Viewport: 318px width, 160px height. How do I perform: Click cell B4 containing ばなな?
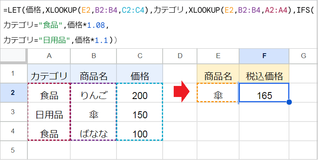click(x=94, y=131)
